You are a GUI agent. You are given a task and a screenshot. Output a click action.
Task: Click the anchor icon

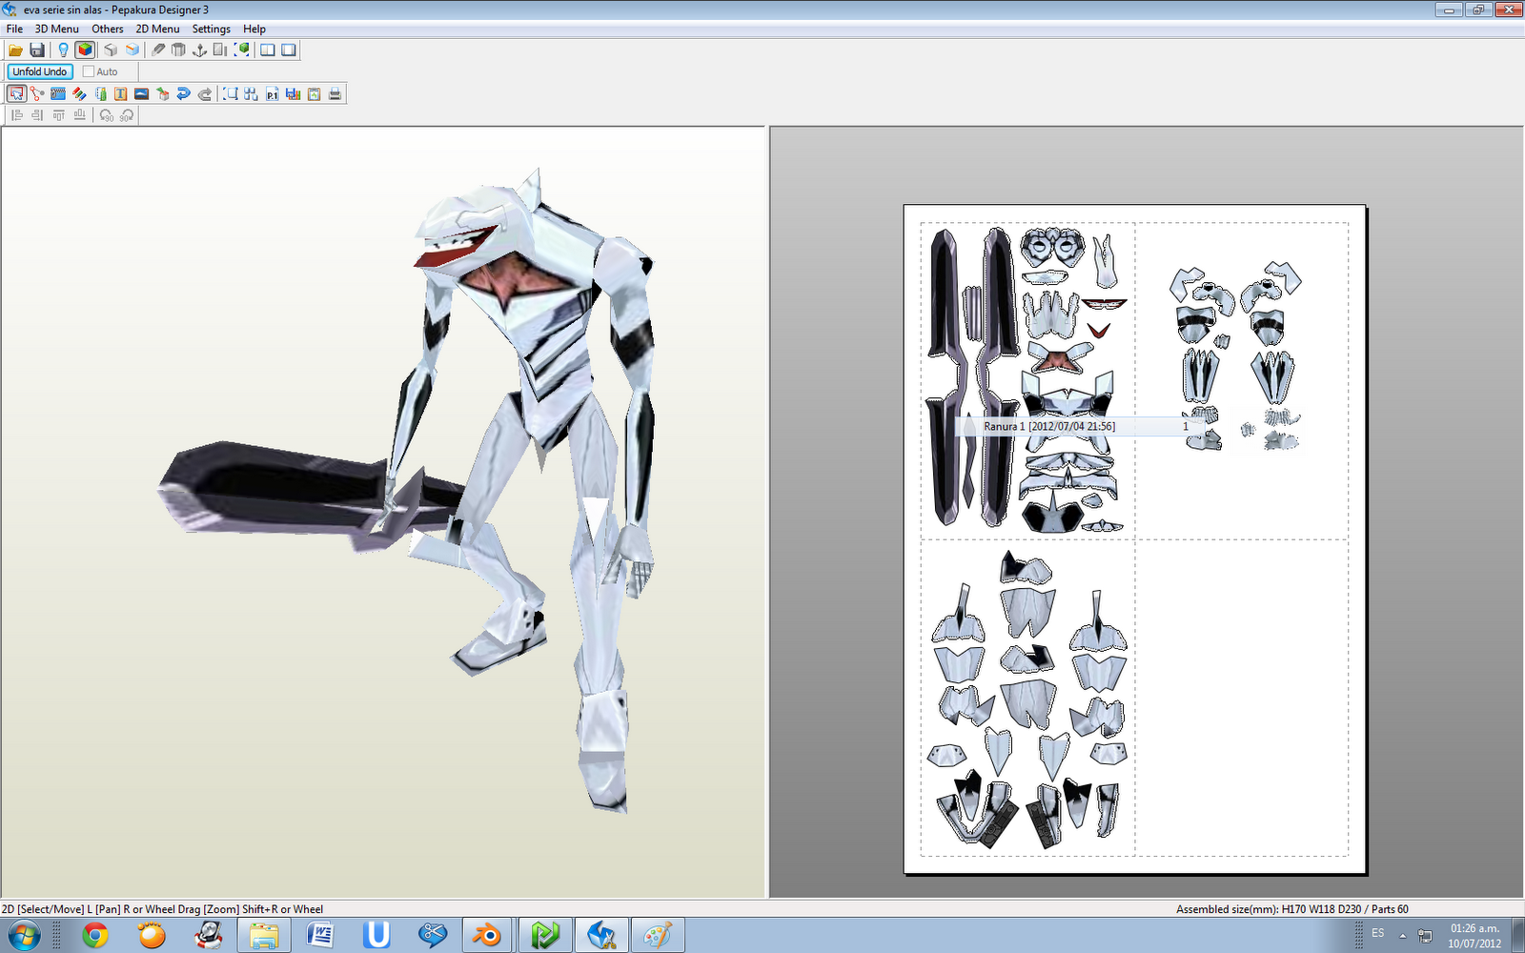click(199, 50)
